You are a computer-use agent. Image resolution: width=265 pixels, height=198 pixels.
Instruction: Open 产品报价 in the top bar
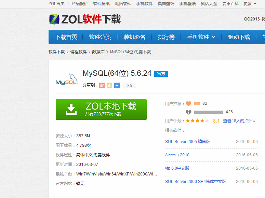pos(80,4)
